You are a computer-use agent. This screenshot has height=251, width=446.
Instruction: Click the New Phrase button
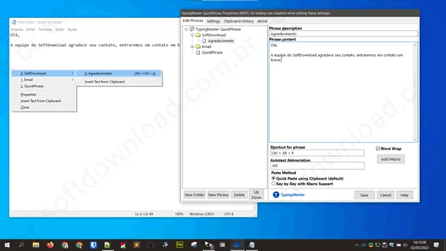tap(218, 195)
